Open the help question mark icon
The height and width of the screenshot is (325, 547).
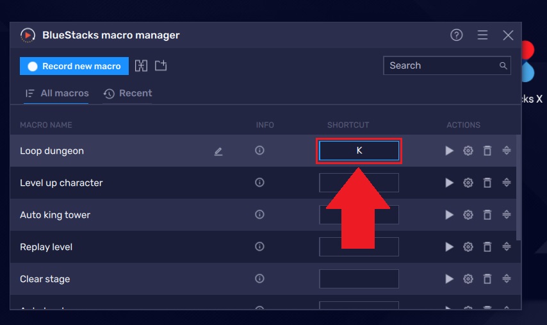pos(456,35)
